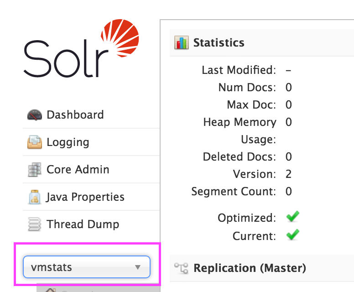Click the Max Doc label

tap(251, 105)
